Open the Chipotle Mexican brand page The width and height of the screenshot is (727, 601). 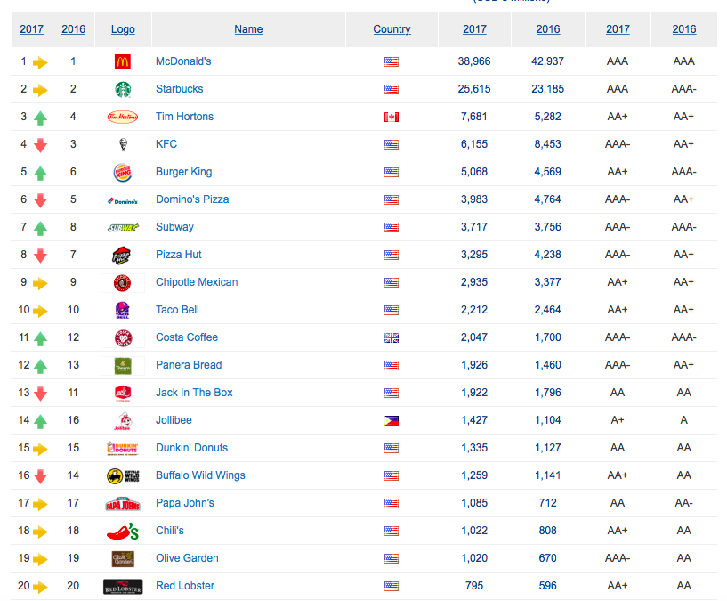point(197,282)
